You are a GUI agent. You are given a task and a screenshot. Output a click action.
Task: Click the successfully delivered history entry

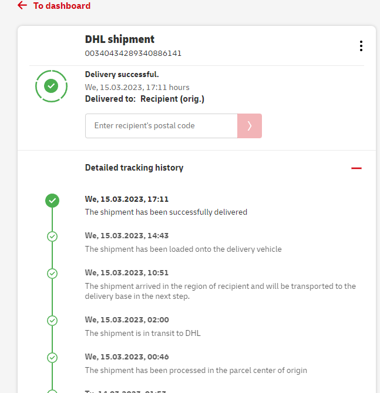(166, 212)
